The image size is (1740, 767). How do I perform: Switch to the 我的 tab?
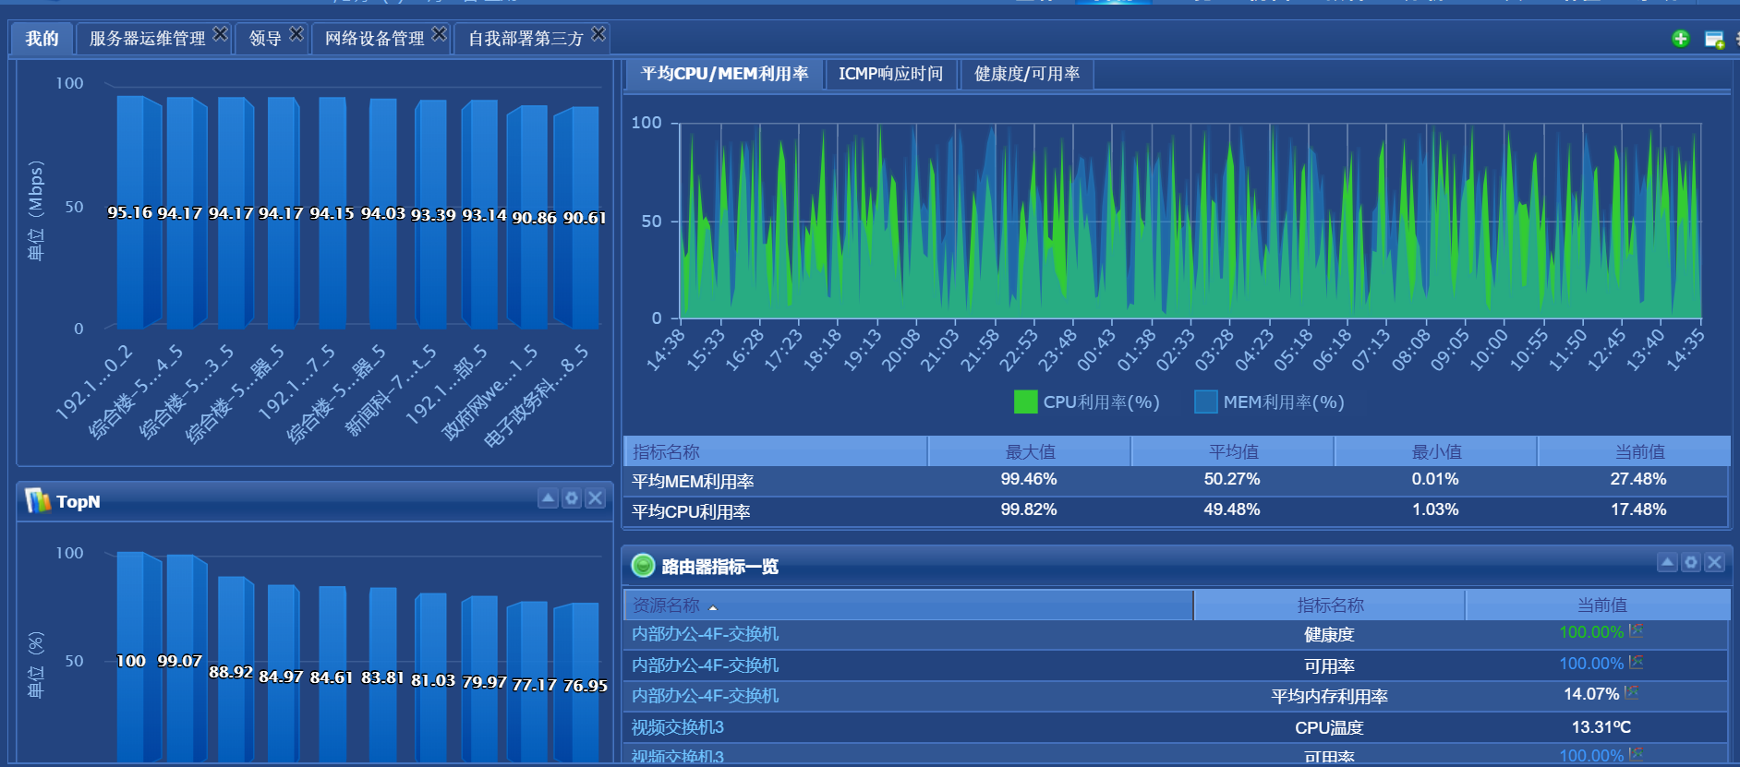tap(42, 39)
